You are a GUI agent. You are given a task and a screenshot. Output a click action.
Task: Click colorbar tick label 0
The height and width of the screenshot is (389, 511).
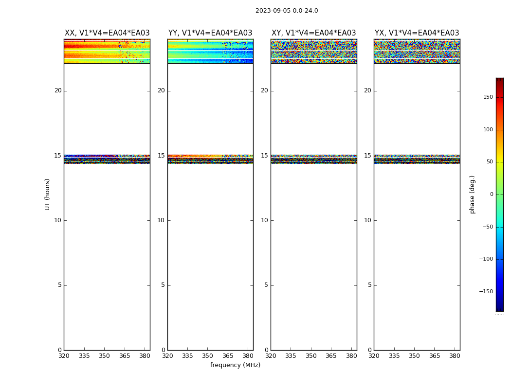point(492,194)
